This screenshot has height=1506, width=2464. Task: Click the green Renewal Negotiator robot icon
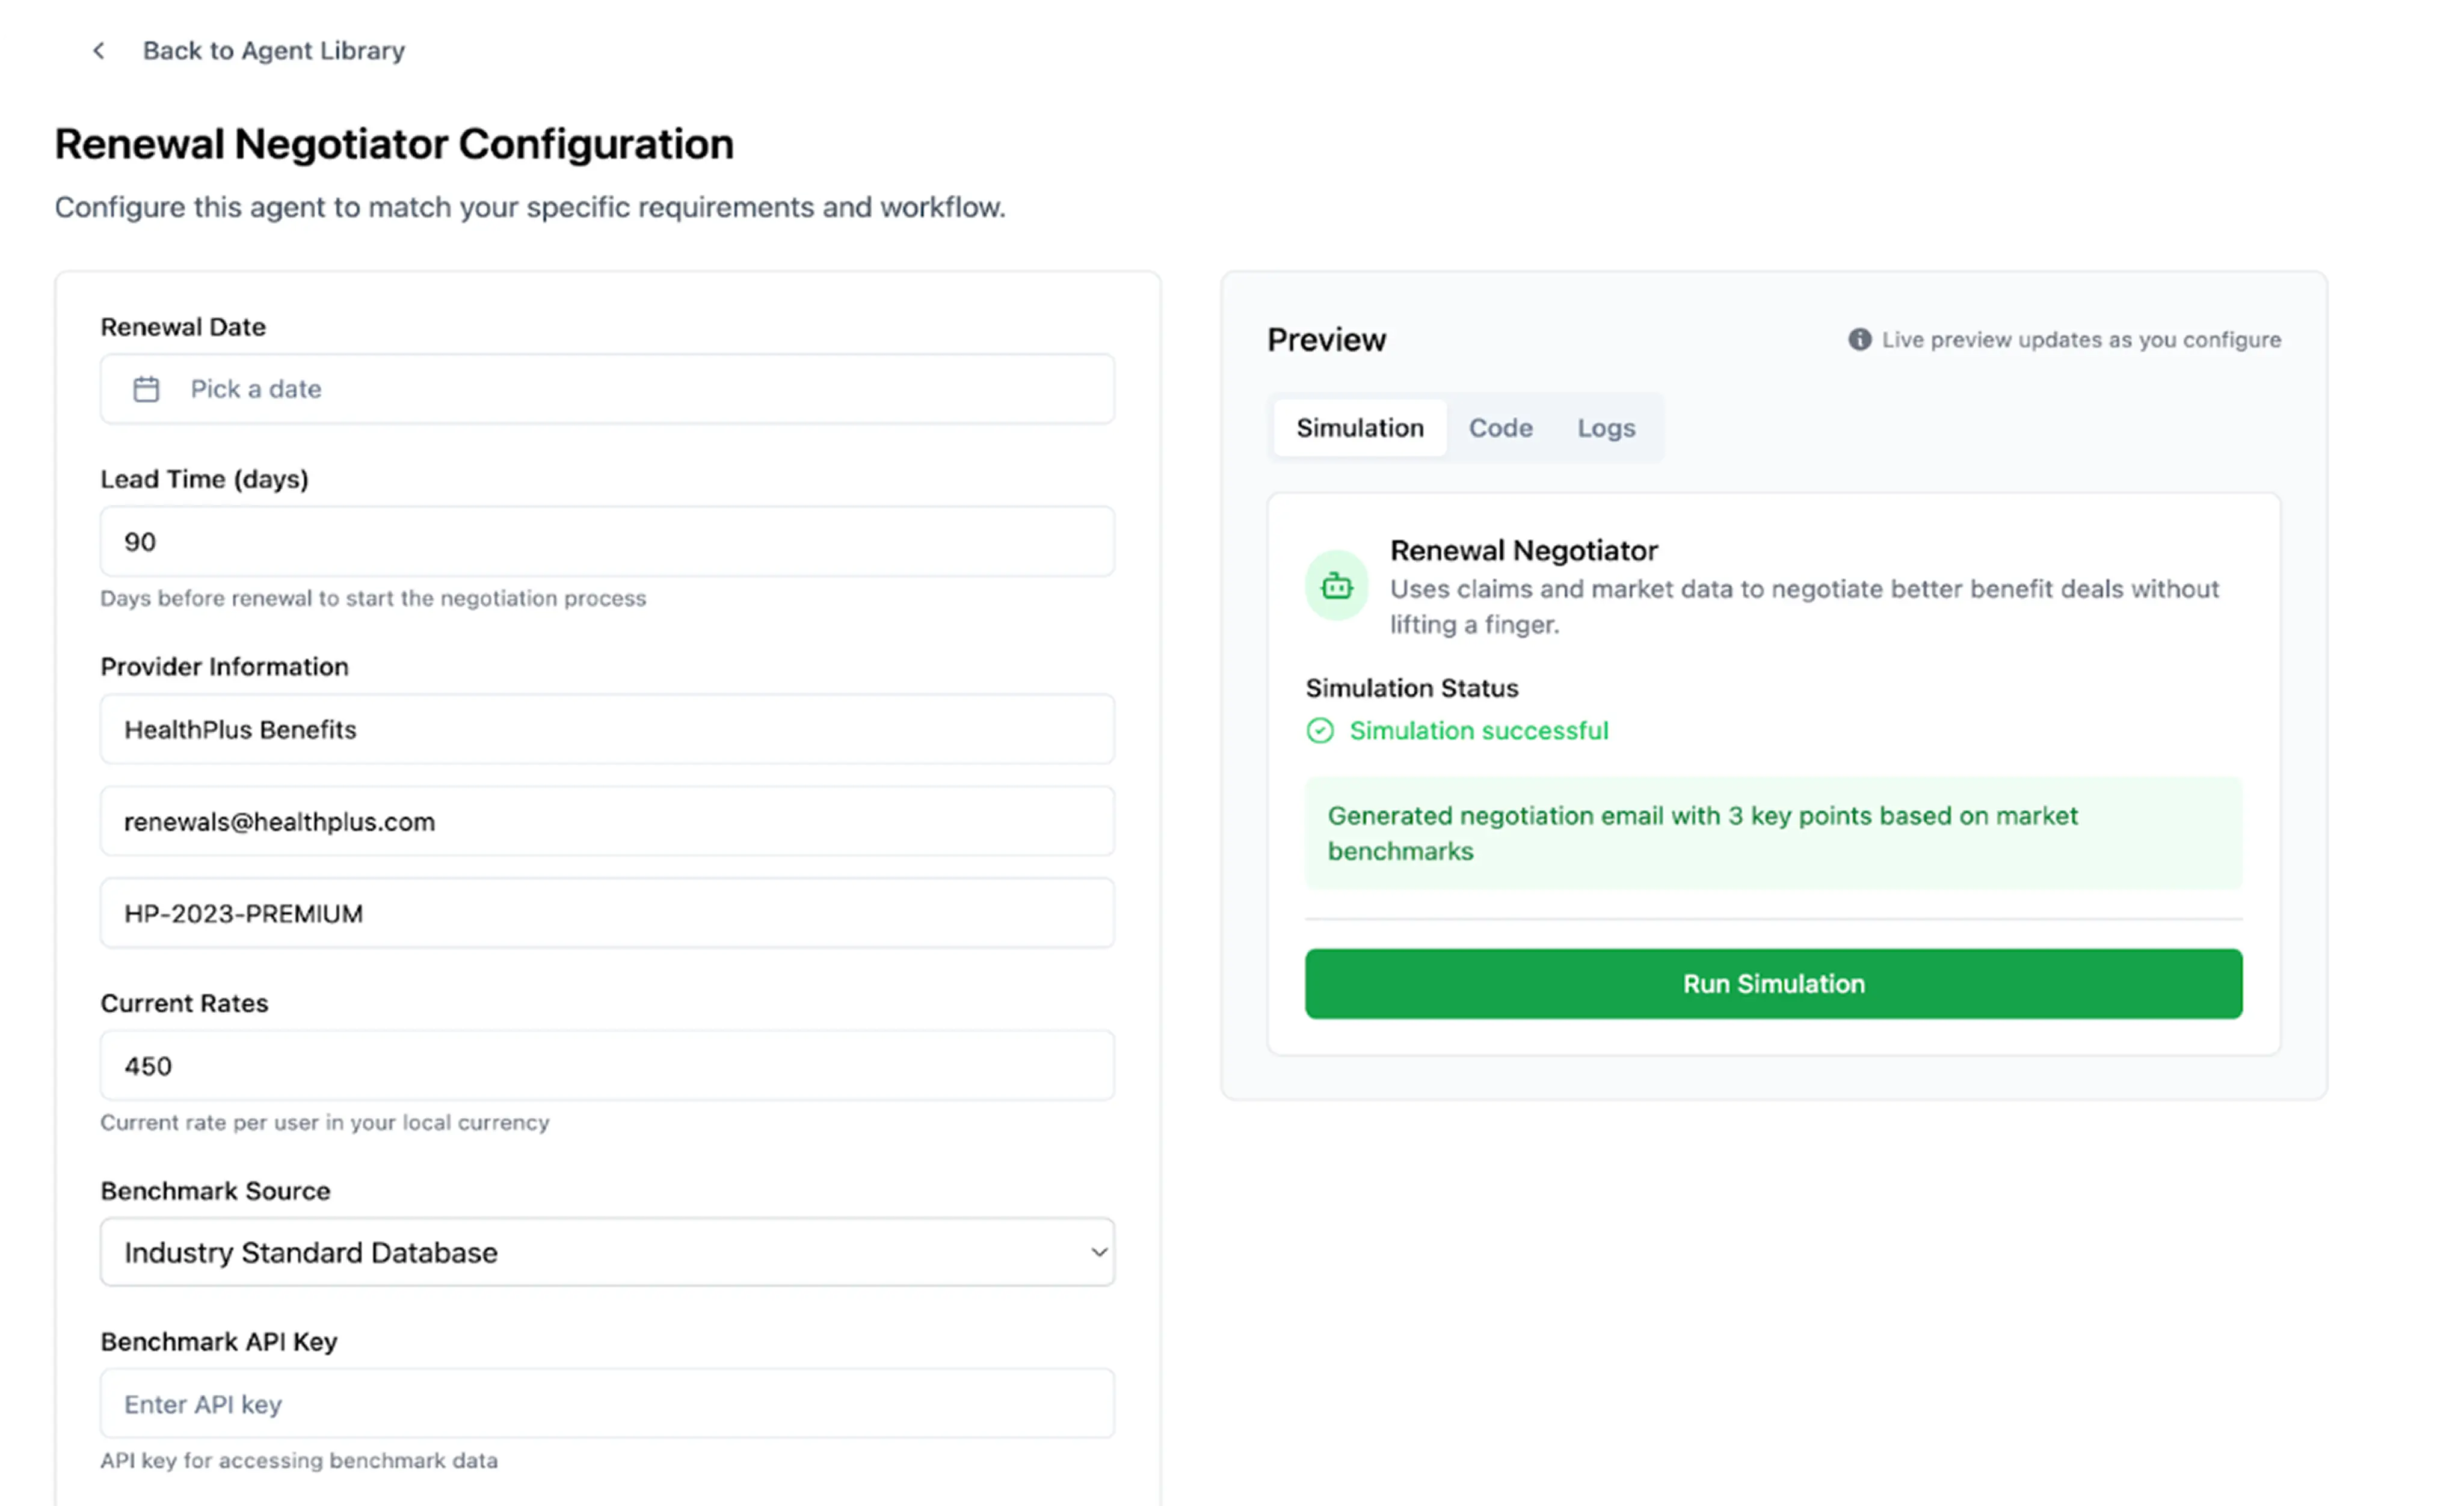click(x=1336, y=586)
